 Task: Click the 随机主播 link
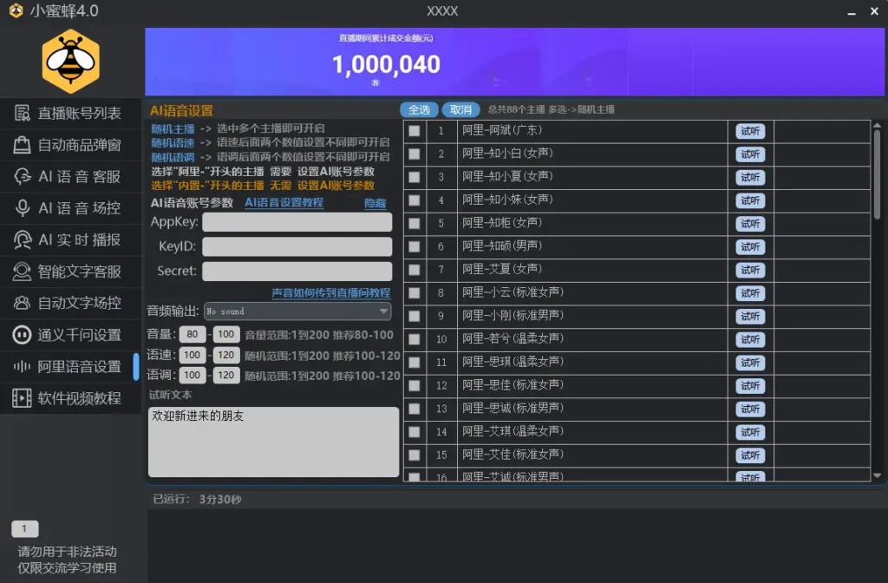point(173,128)
